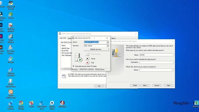Switch to the User DSN tab
The height and width of the screenshot is (112, 199).
coord(63,38)
